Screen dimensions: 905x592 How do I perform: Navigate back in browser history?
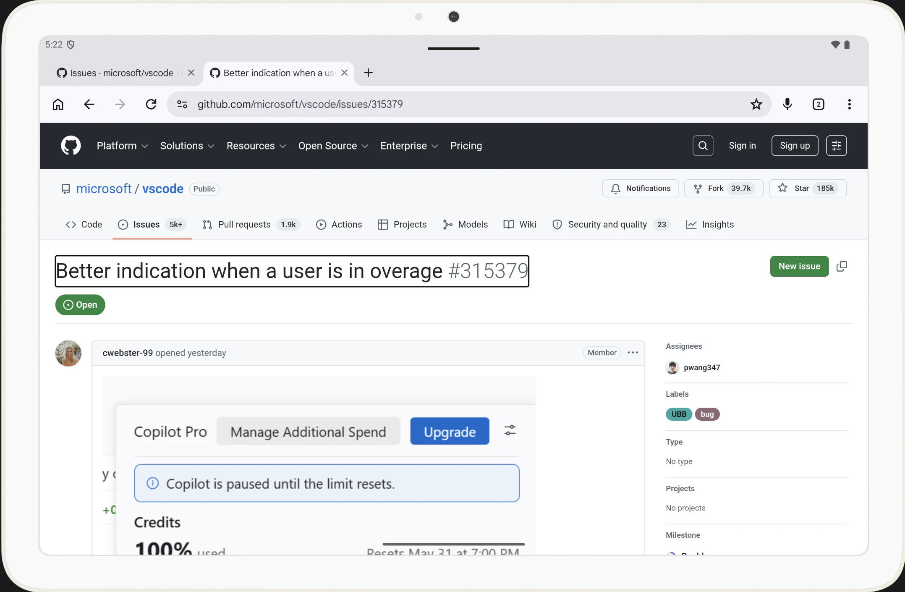89,104
